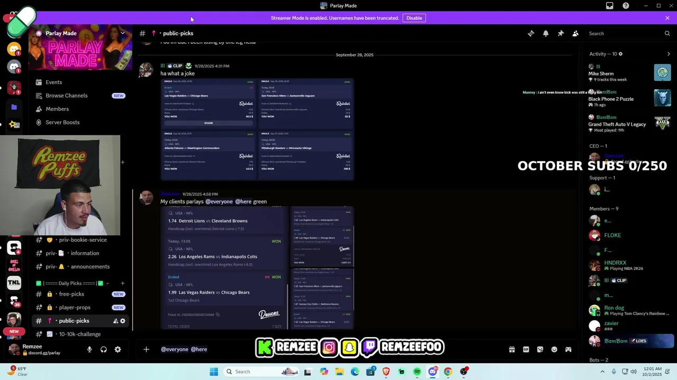The image size is (677, 380).
Task: Toggle headphones deafen in user panel
Action: point(104,349)
